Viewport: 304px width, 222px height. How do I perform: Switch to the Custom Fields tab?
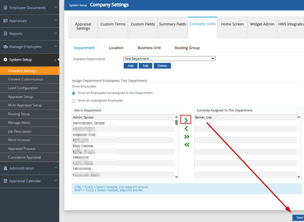click(142, 24)
